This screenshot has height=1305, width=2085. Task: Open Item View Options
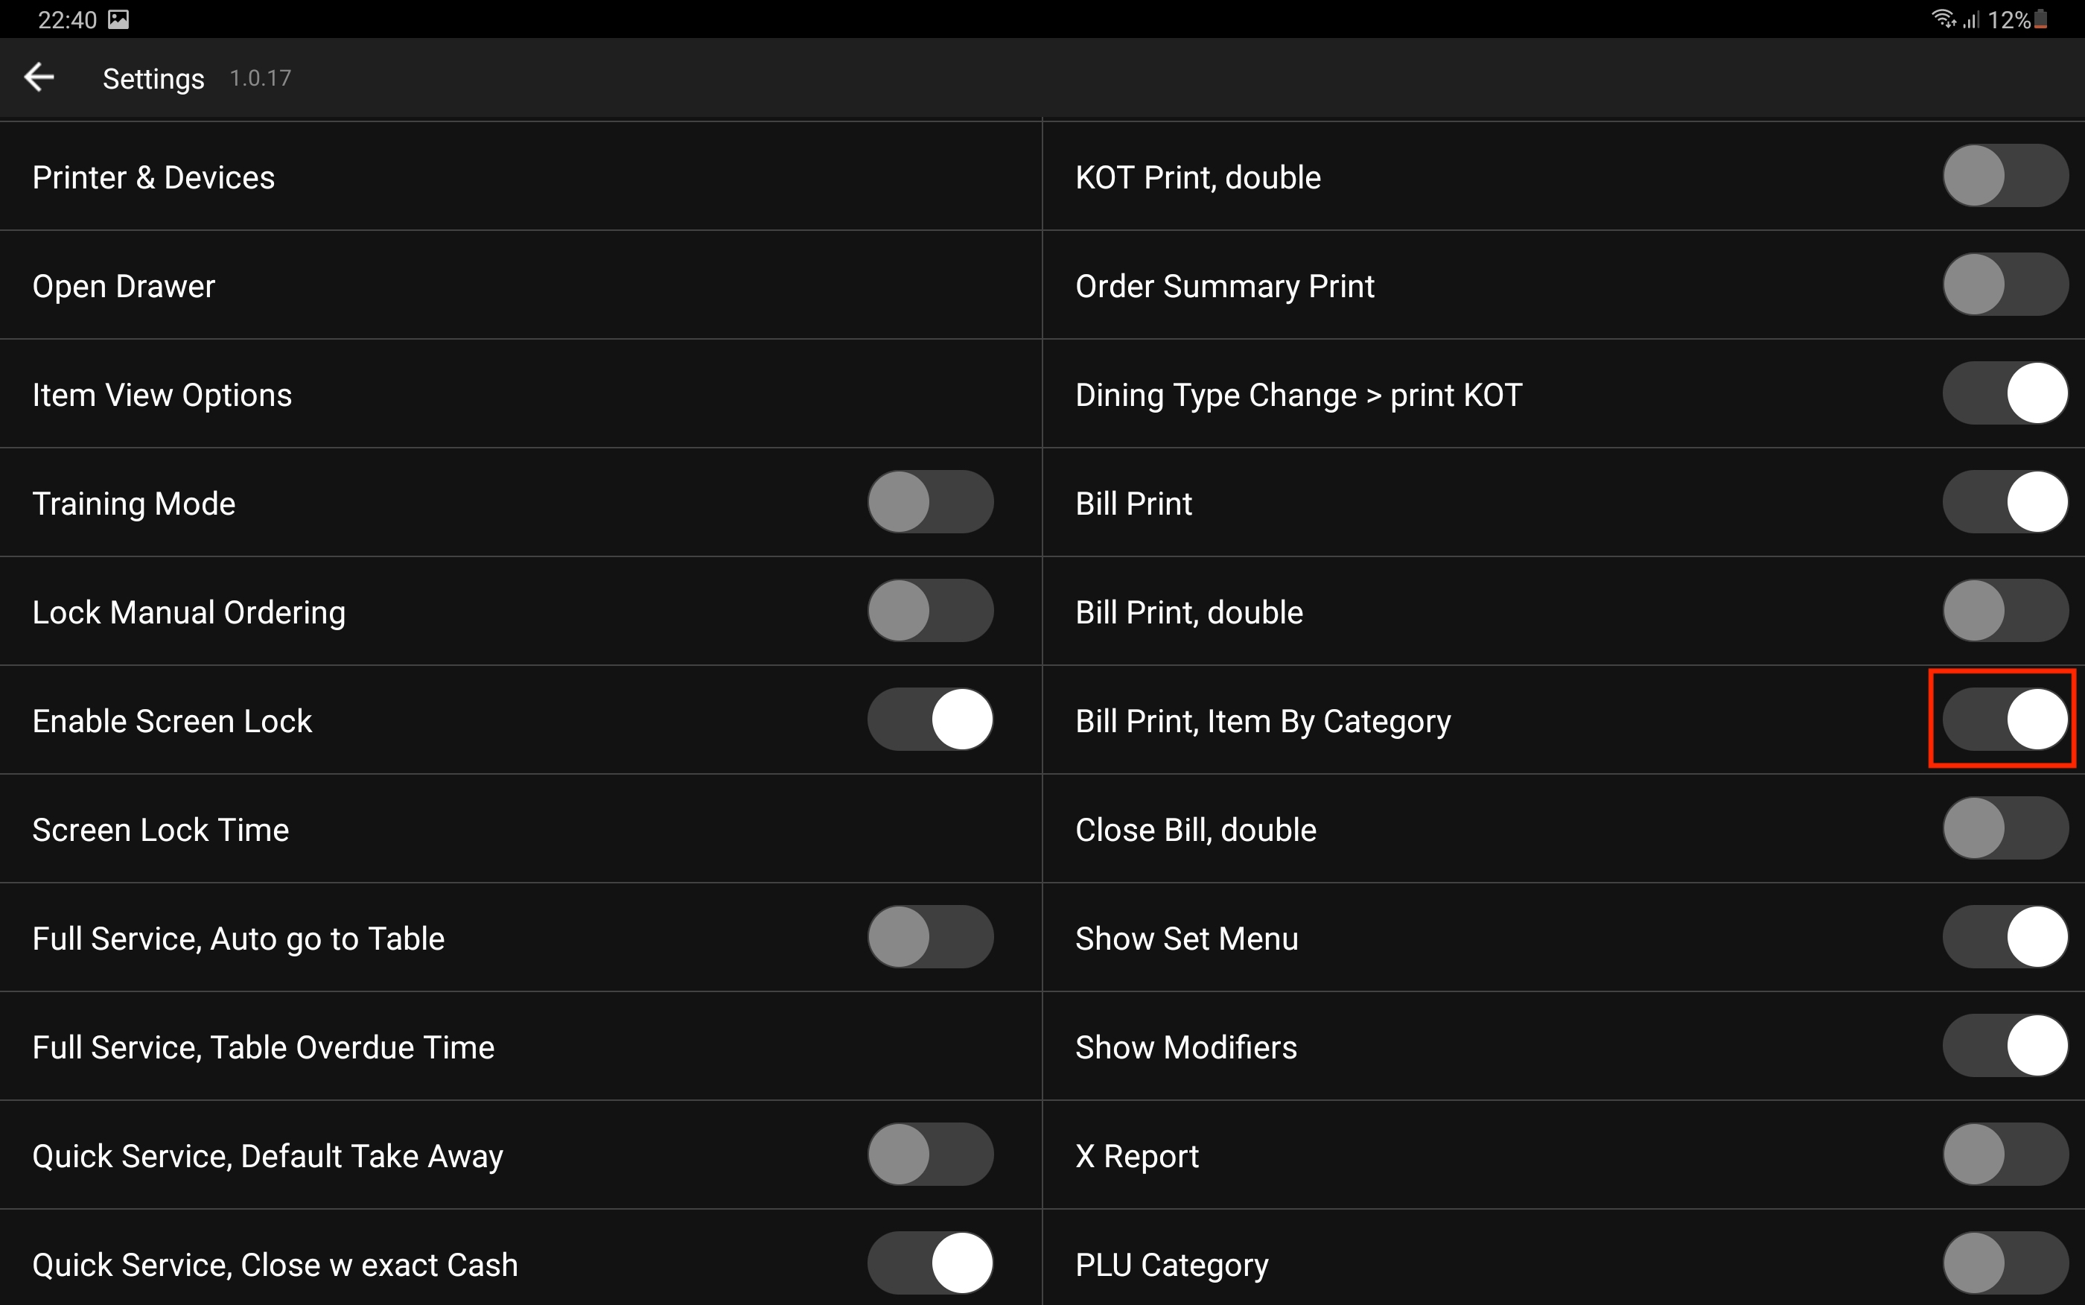click(162, 395)
